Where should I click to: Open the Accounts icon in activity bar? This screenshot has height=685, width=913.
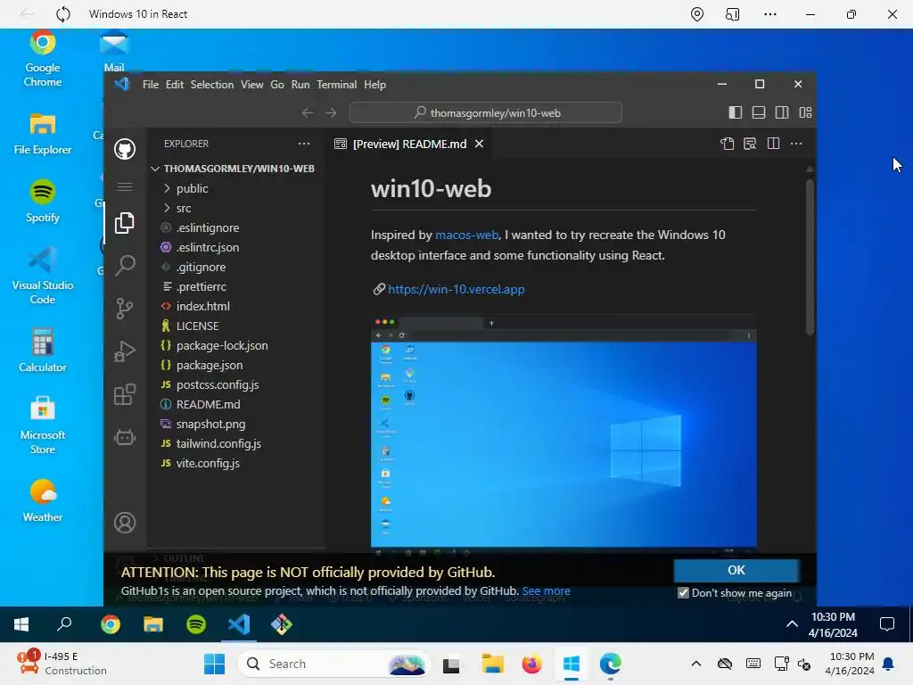[x=125, y=523]
